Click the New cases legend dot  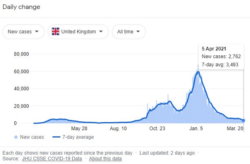coord(16,137)
